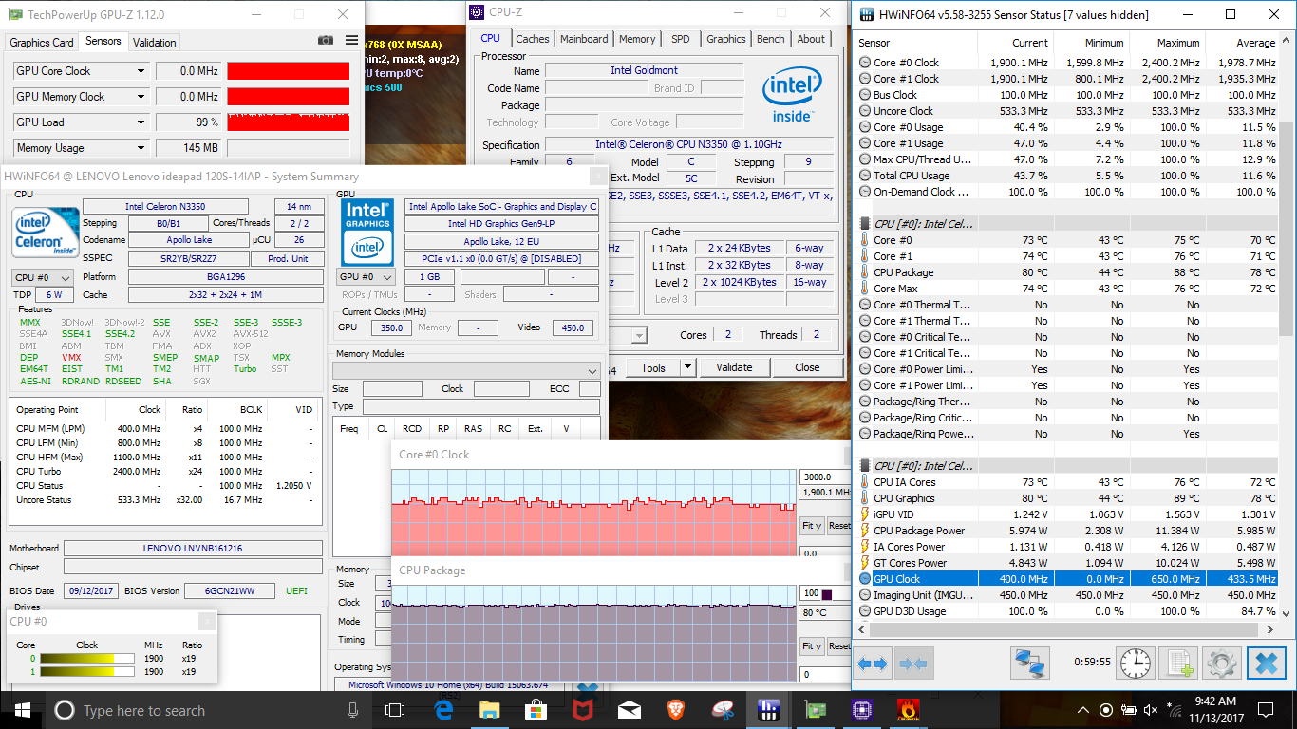This screenshot has width=1297, height=729.
Task: Open the GPU Load sensor dropdown
Action: click(x=141, y=122)
